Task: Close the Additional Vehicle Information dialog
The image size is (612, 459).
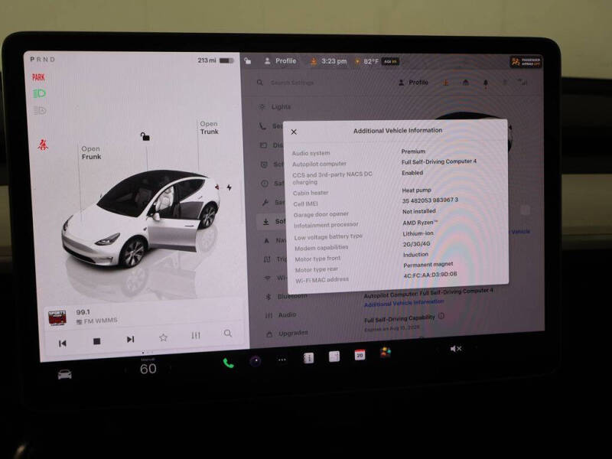Action: coord(294,132)
